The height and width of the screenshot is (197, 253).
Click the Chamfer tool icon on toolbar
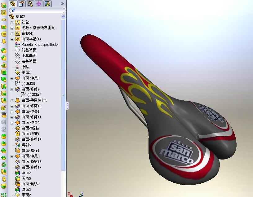[x=4, y=58]
